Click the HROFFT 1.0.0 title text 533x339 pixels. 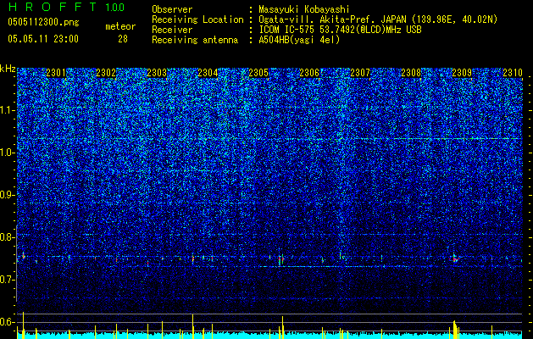point(67,7)
